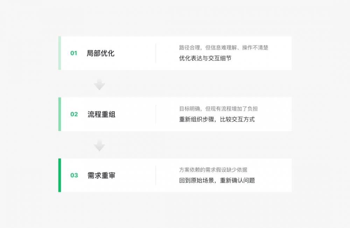Click the down arrow above 需求重审 card
This screenshot has height=228, width=350.
click(x=99, y=145)
